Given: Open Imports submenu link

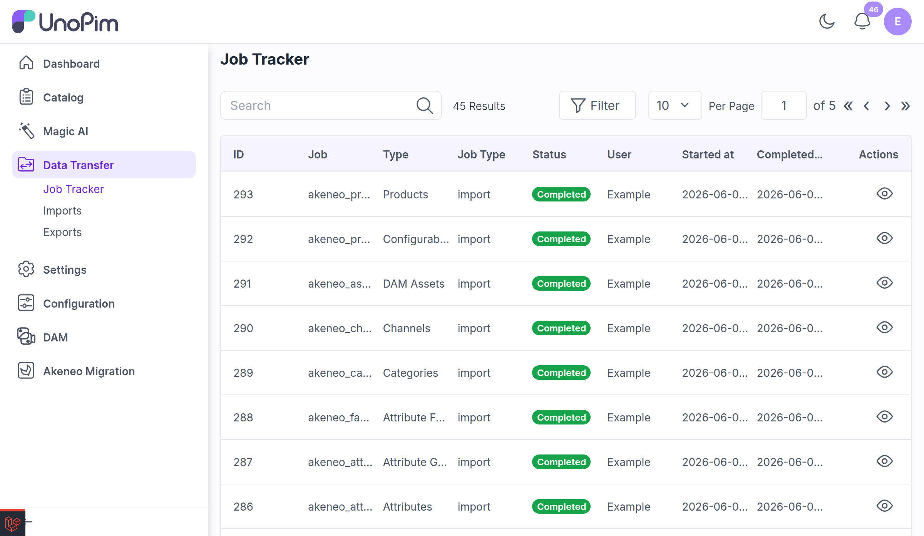Looking at the screenshot, I should pyautogui.click(x=62, y=211).
